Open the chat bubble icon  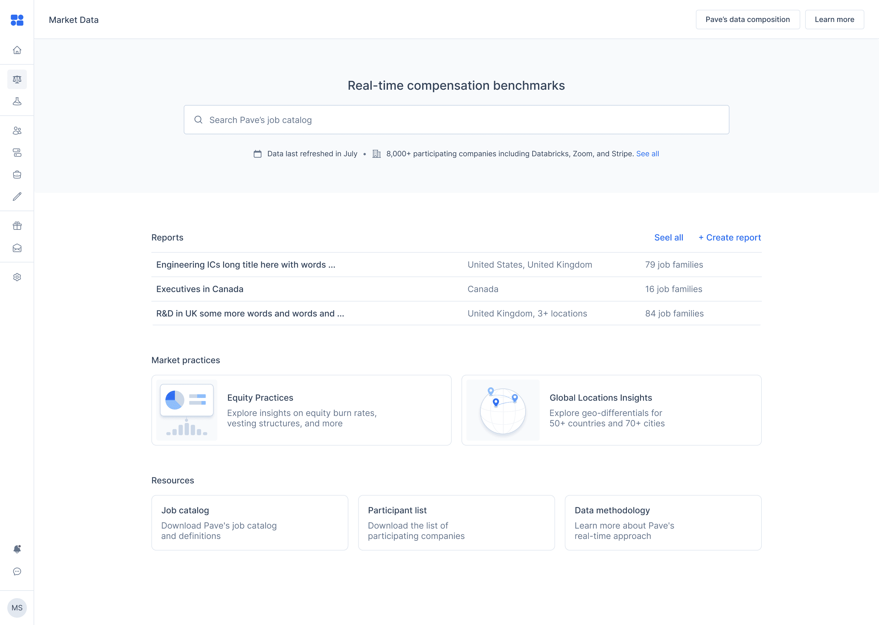pyautogui.click(x=17, y=572)
